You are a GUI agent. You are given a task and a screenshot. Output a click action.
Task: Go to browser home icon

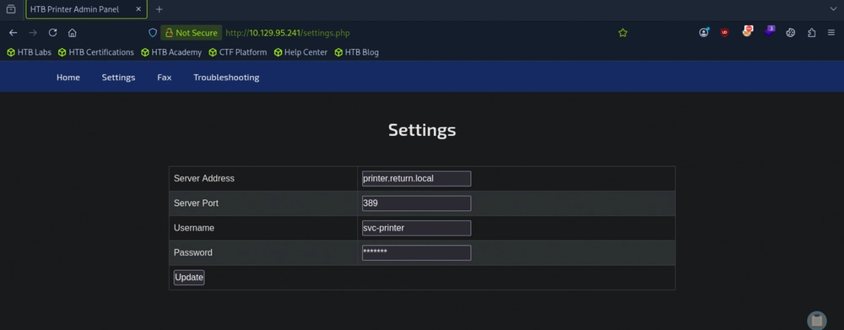click(x=72, y=33)
